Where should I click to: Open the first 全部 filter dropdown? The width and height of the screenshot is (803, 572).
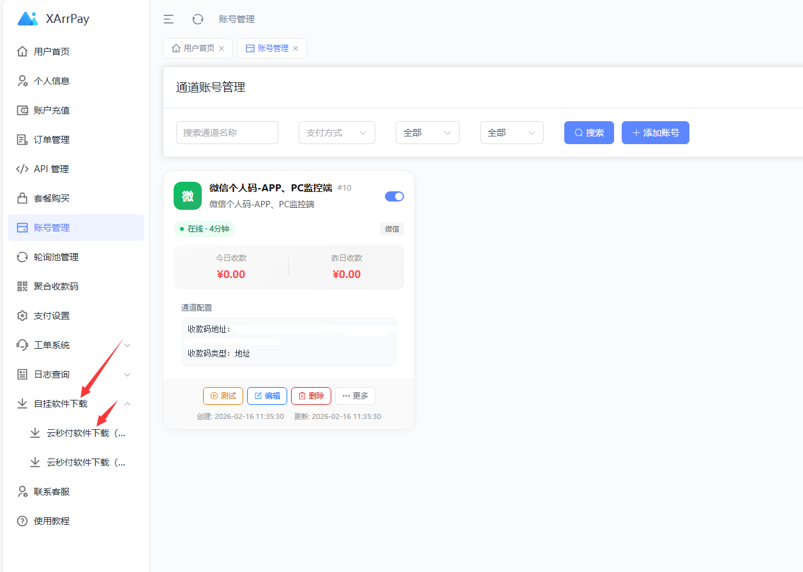[428, 133]
